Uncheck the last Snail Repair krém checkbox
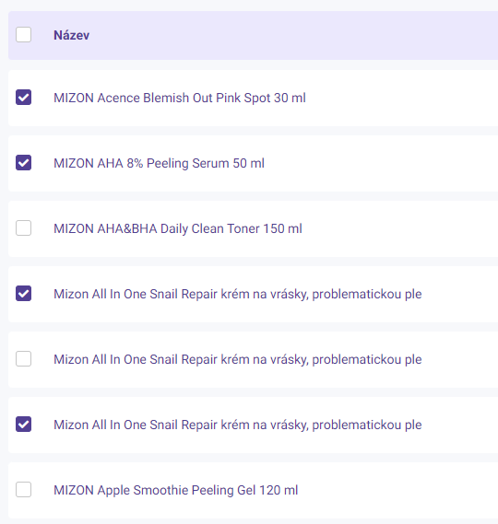The image size is (498, 524). [23, 425]
